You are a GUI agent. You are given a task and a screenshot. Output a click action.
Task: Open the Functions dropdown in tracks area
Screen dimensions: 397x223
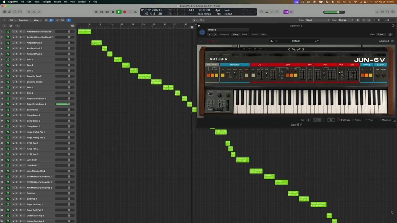pos(25,20)
